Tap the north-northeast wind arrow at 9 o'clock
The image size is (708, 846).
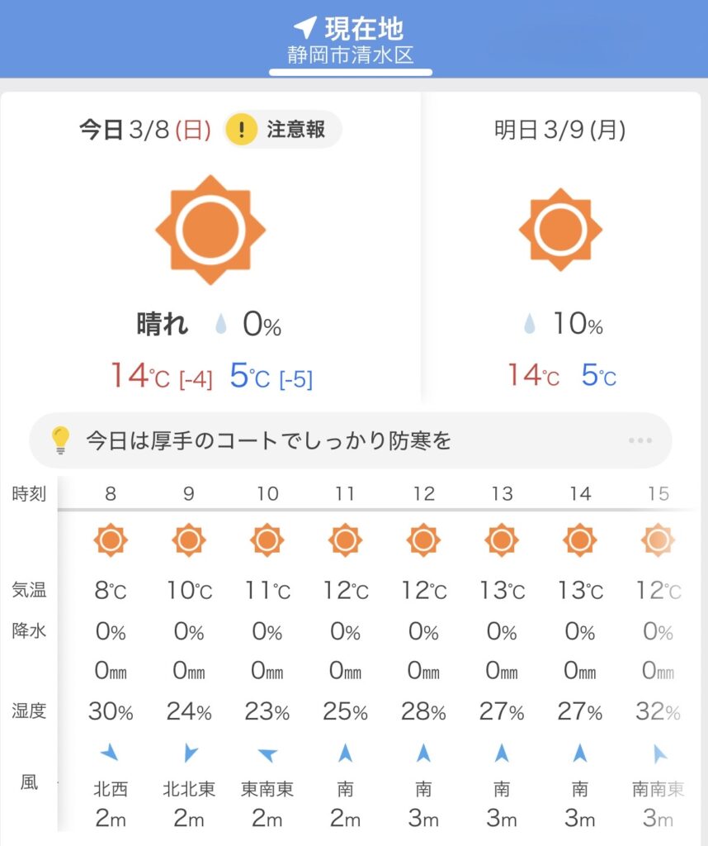(x=189, y=753)
